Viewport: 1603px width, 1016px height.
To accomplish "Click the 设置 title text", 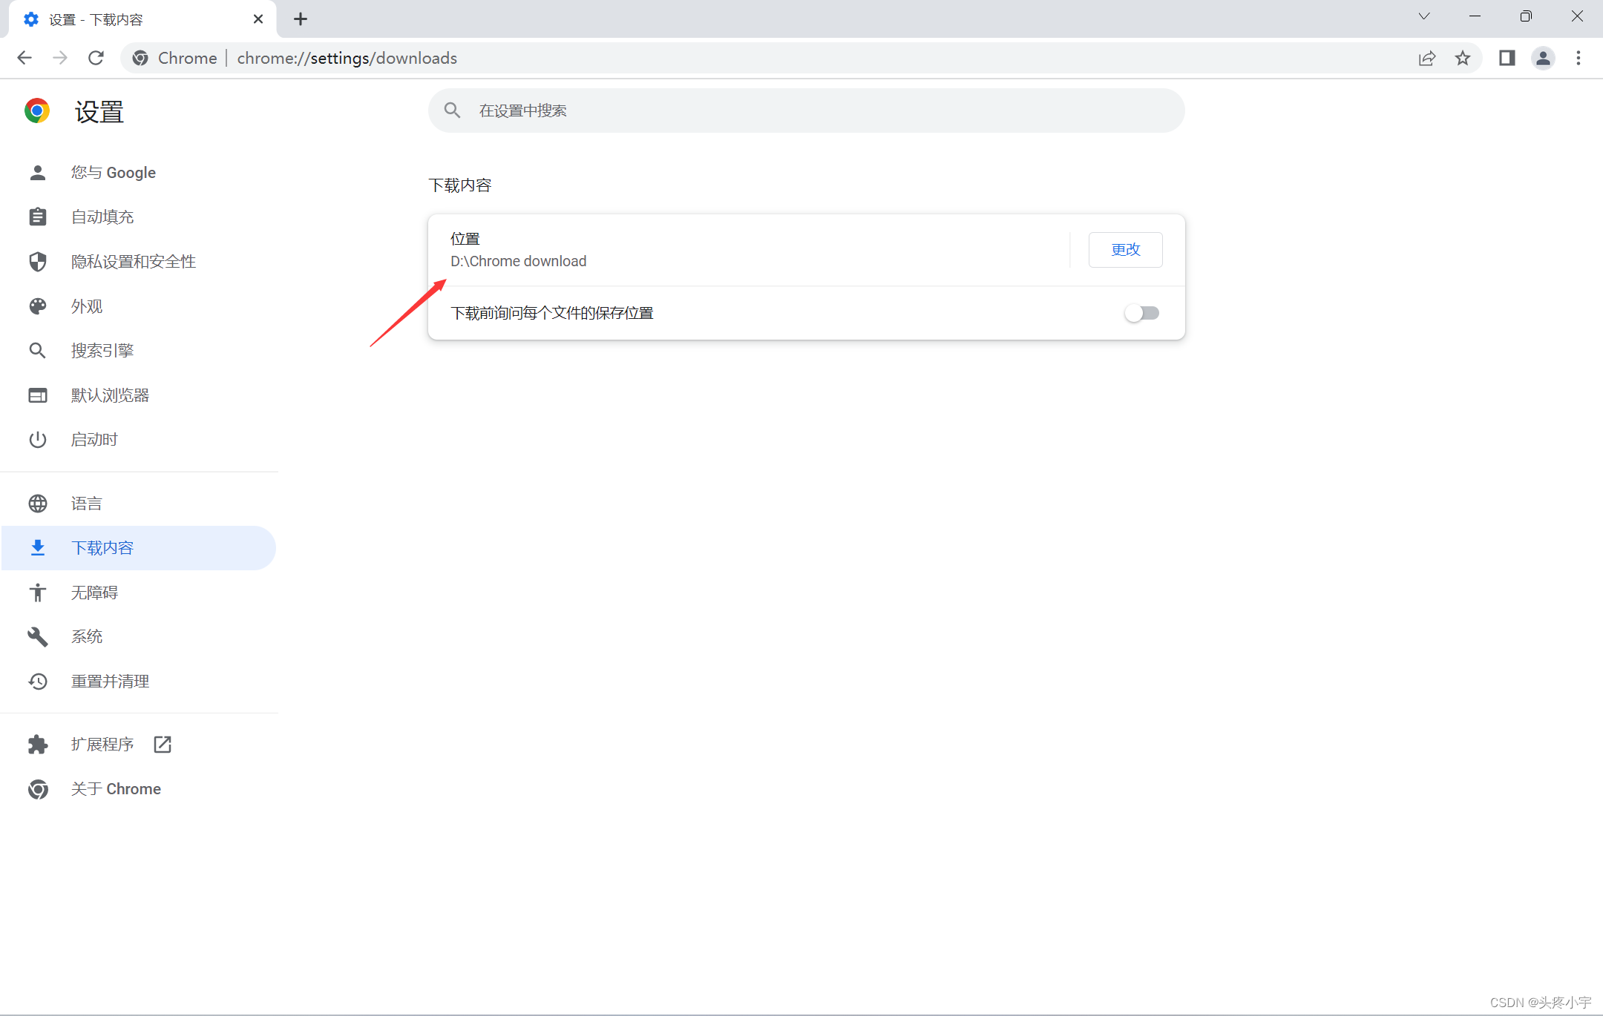I will tap(99, 112).
